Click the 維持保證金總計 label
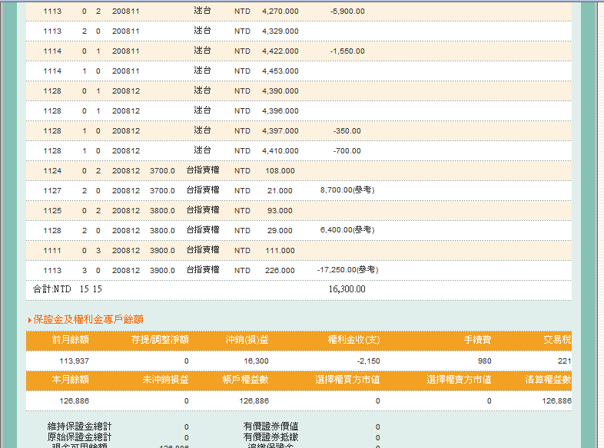This screenshot has height=448, width=604. (x=79, y=427)
